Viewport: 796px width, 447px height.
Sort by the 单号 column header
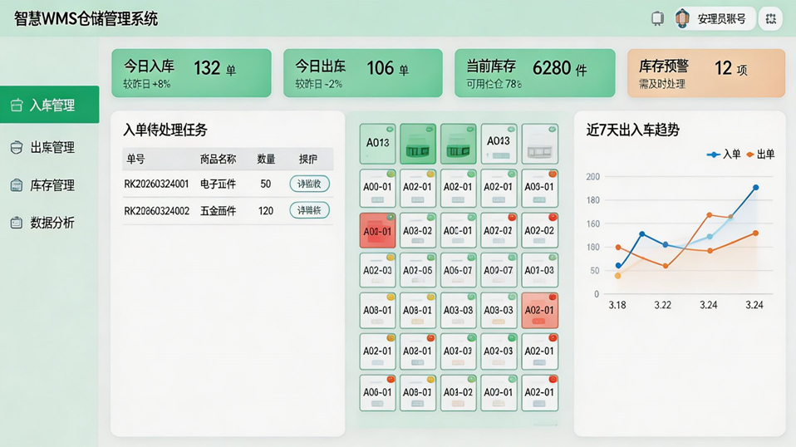pyautogui.click(x=135, y=160)
